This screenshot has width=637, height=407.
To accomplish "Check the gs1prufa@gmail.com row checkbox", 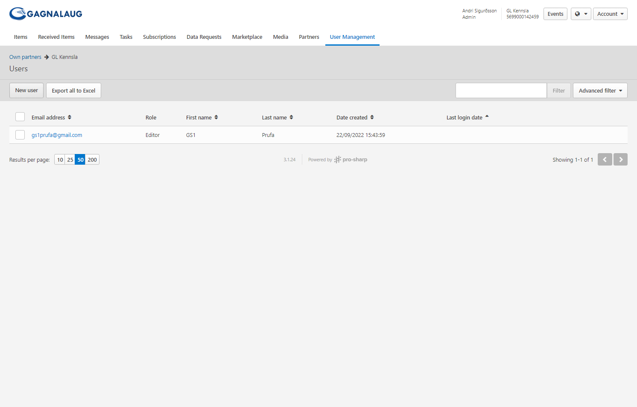I will click(x=20, y=135).
